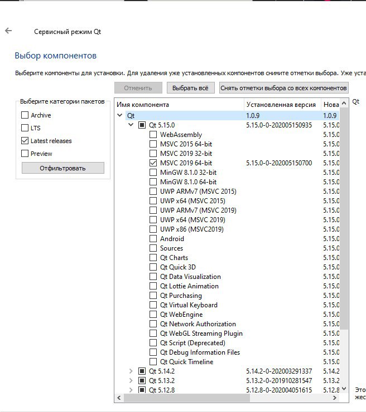Collapse the Qt root tree node

point(120,115)
